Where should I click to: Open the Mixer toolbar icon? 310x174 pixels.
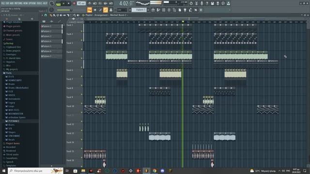(x=169, y=10)
